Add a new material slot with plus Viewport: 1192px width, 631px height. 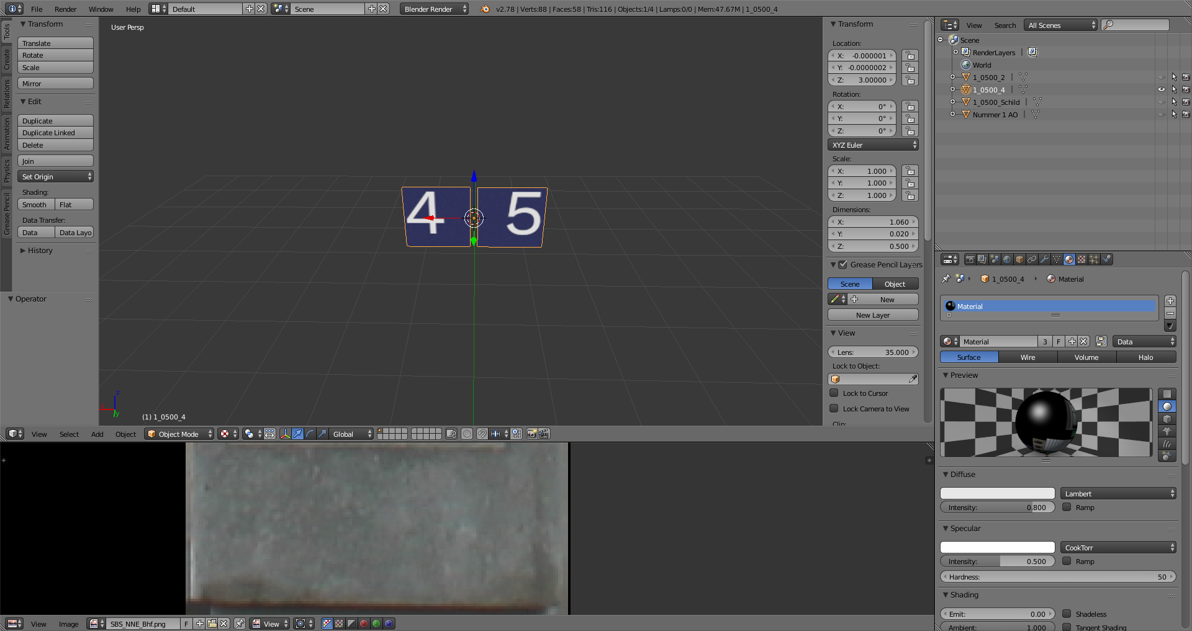[x=1170, y=301]
